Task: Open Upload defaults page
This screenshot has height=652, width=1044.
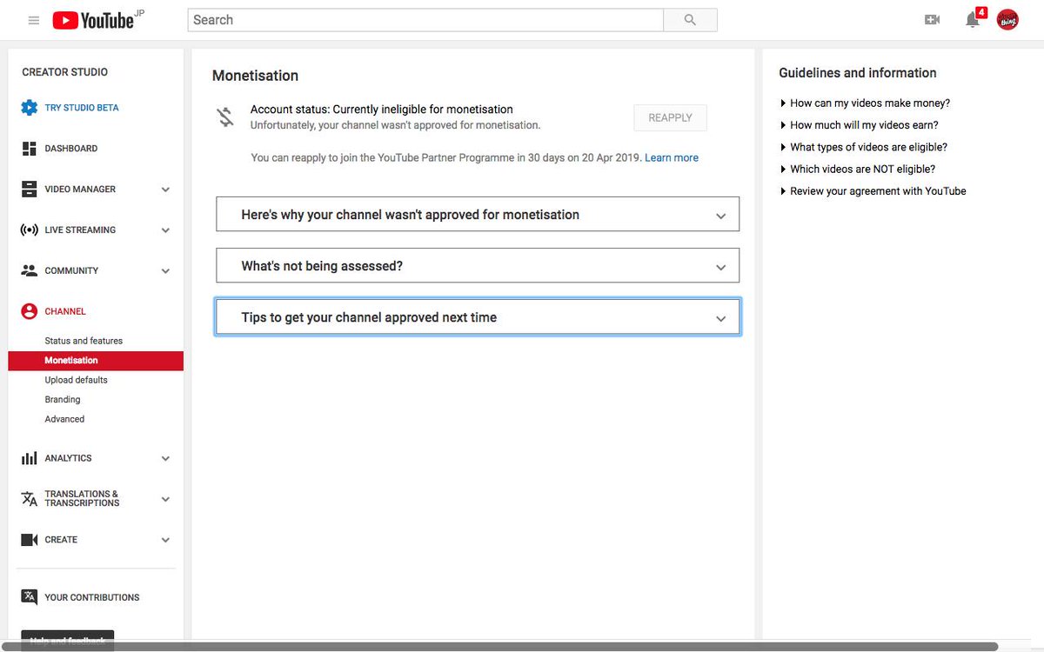Action: coord(76,380)
